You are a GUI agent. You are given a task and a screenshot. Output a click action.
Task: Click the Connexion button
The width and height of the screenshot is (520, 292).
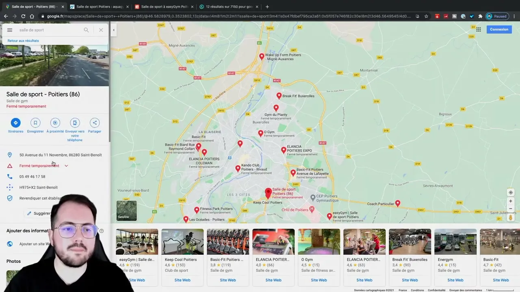(499, 29)
